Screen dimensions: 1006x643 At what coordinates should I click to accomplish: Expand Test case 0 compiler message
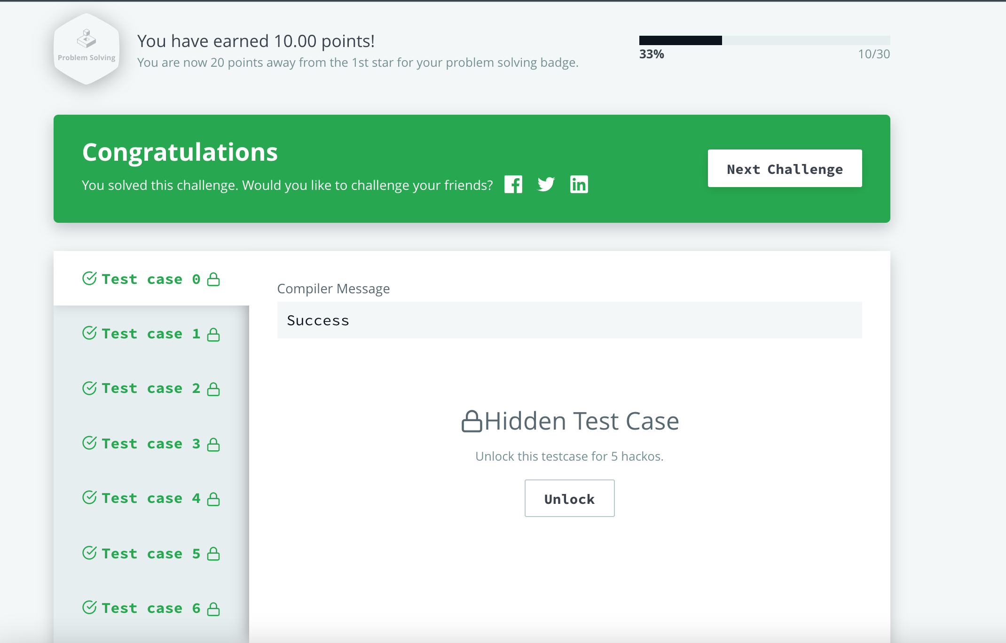point(150,279)
